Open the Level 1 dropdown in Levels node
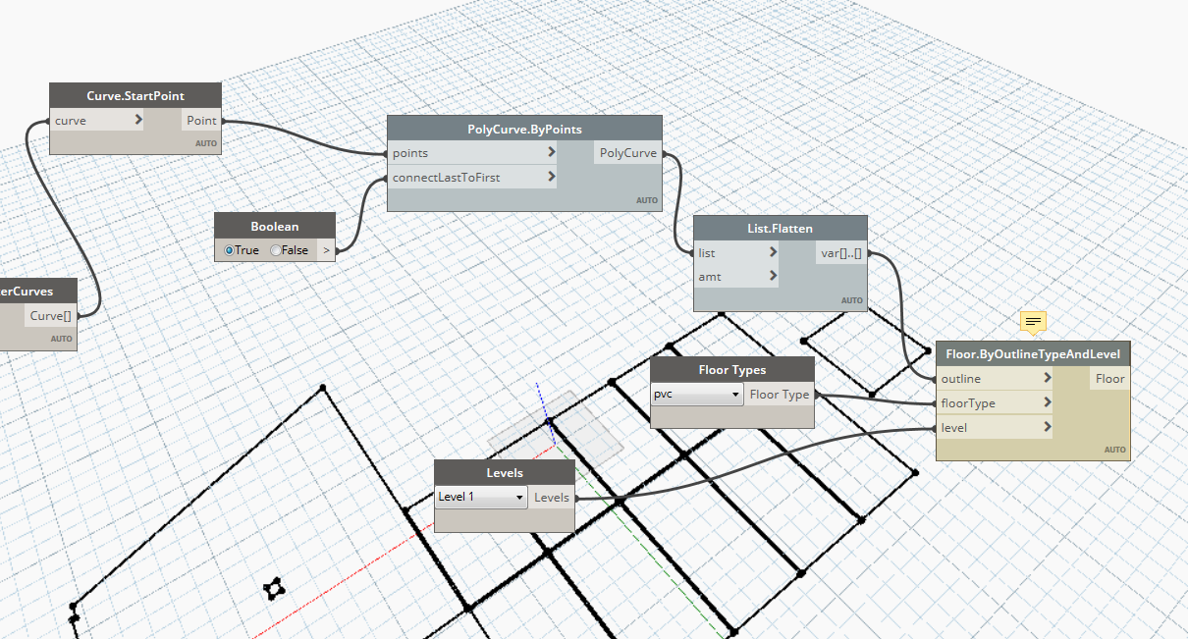 pyautogui.click(x=481, y=498)
